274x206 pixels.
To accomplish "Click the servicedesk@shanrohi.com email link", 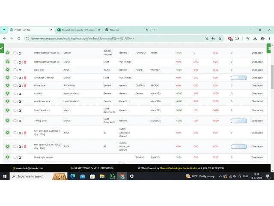I will click(x=27, y=168).
